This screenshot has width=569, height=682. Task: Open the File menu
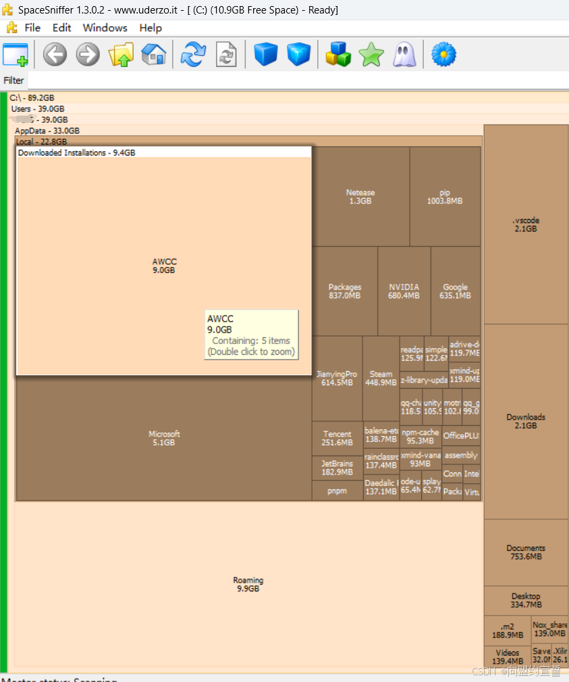32,28
